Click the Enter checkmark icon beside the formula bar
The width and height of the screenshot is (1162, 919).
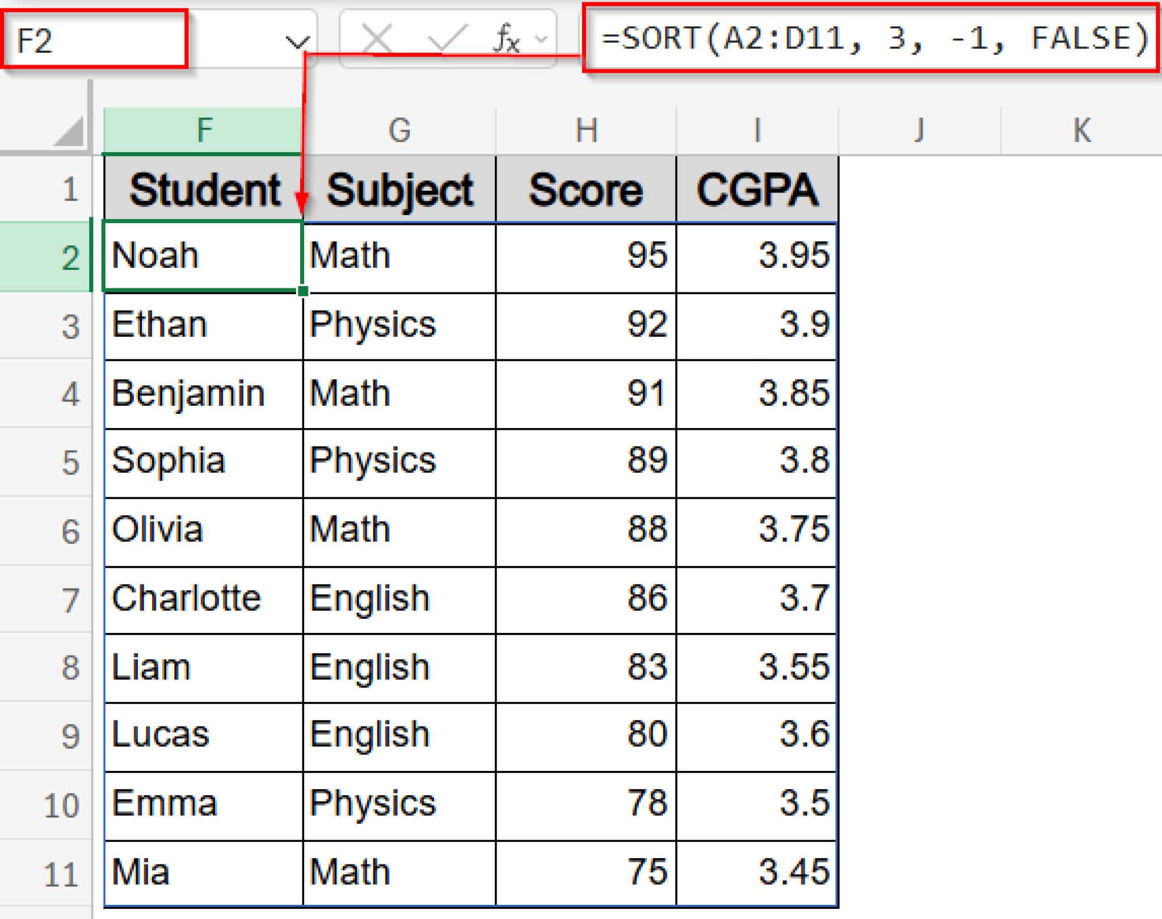tap(448, 38)
